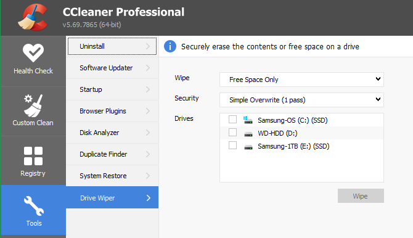Viewport: 413px width, 238px height.
Task: Click the Samsung-OS C: drive icon
Action: point(248,120)
